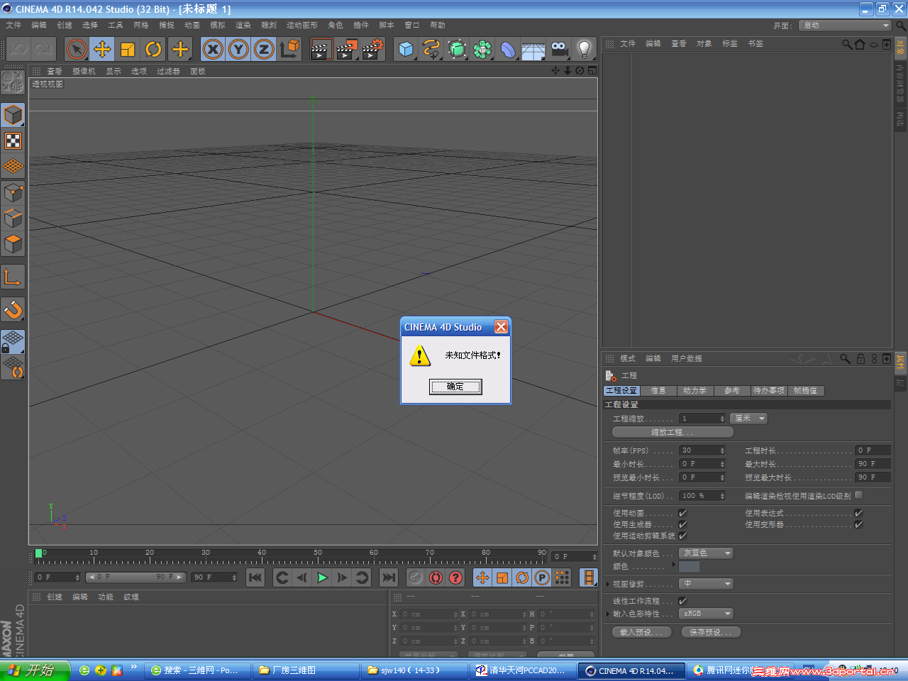908x681 pixels.
Task: Open the 帮助 menu
Action: (x=438, y=25)
